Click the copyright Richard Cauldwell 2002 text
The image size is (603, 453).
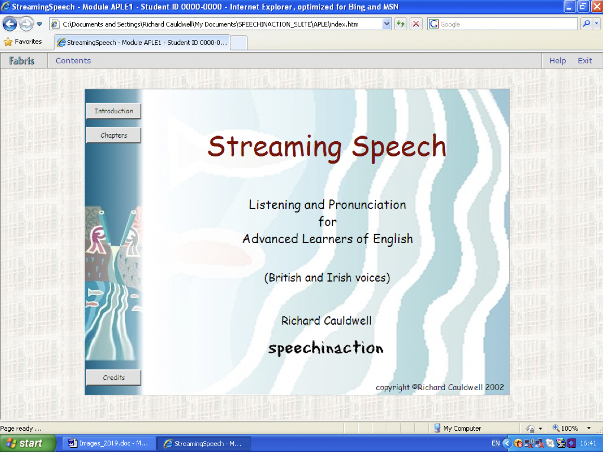coord(440,388)
